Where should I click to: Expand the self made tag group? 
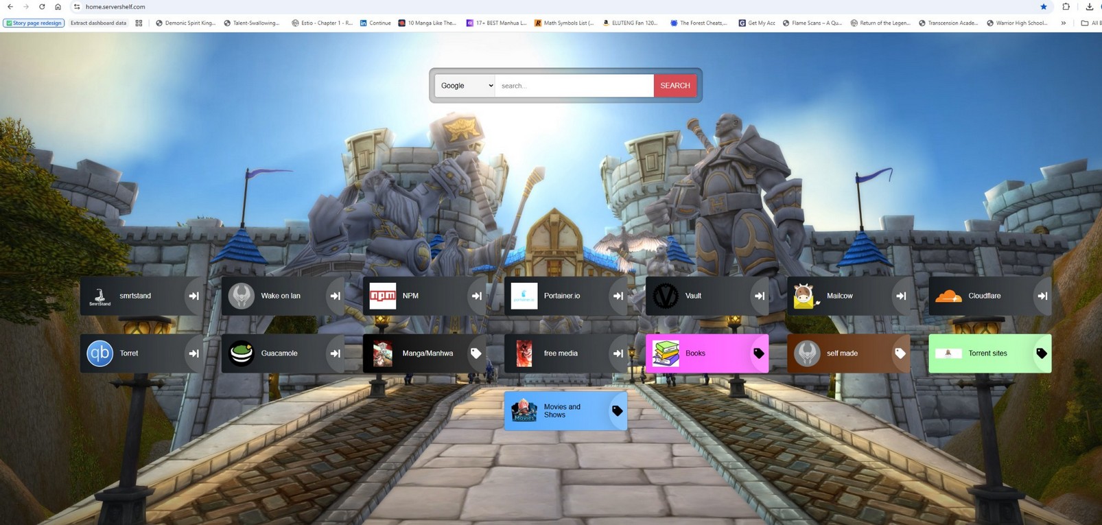[x=900, y=353]
